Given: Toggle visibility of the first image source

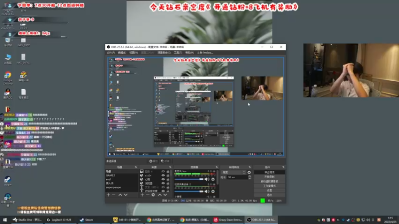Looking at the screenshot, I should click(x=163, y=171).
